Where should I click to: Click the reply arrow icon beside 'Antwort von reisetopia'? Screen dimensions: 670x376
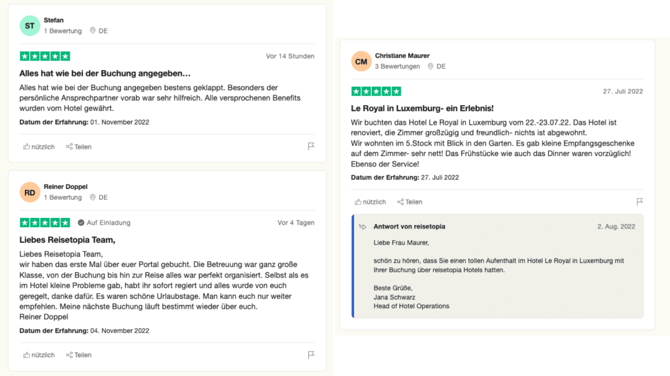(x=363, y=227)
